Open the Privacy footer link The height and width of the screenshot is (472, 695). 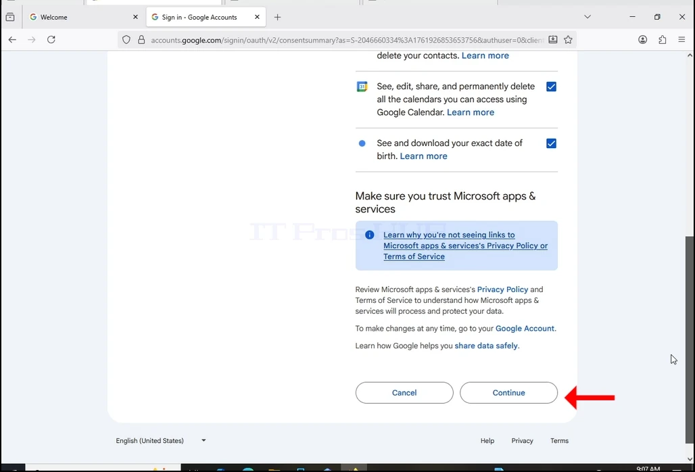pos(522,440)
